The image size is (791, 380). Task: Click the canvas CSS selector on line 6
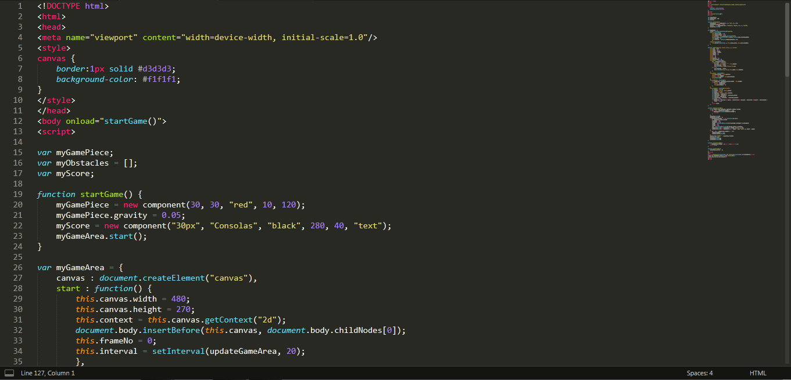tap(51, 58)
